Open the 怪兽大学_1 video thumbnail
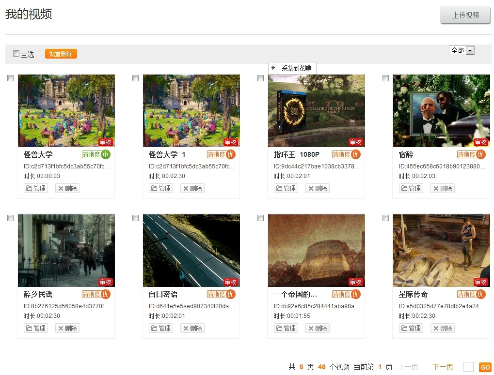The width and height of the screenshot is (494, 375). [191, 111]
